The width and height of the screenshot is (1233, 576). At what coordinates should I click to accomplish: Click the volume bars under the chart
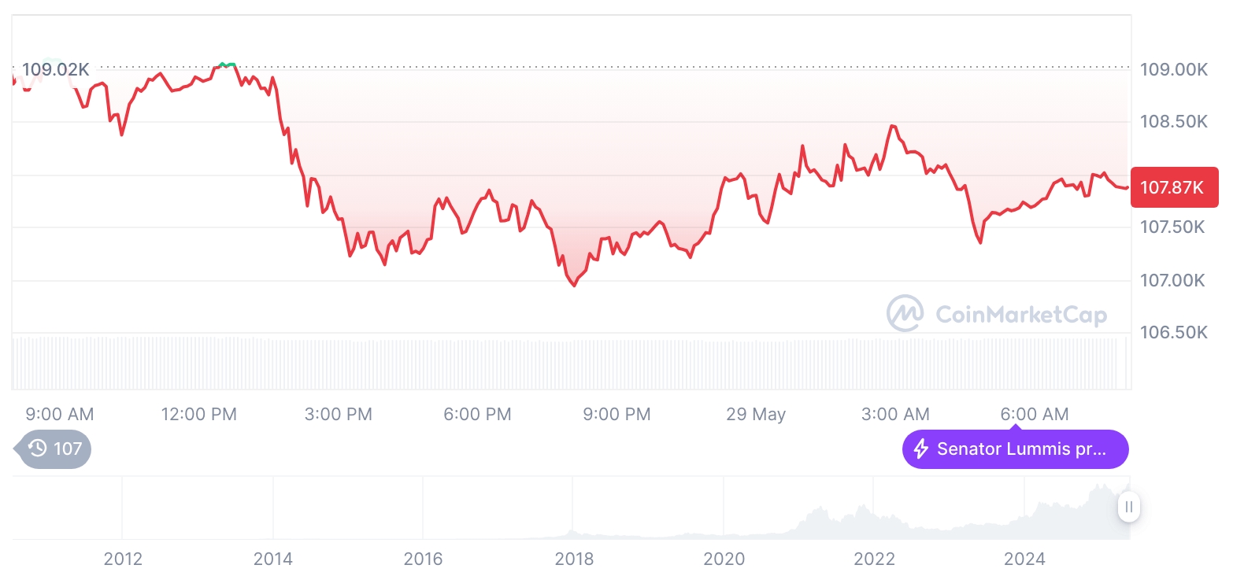point(565,362)
